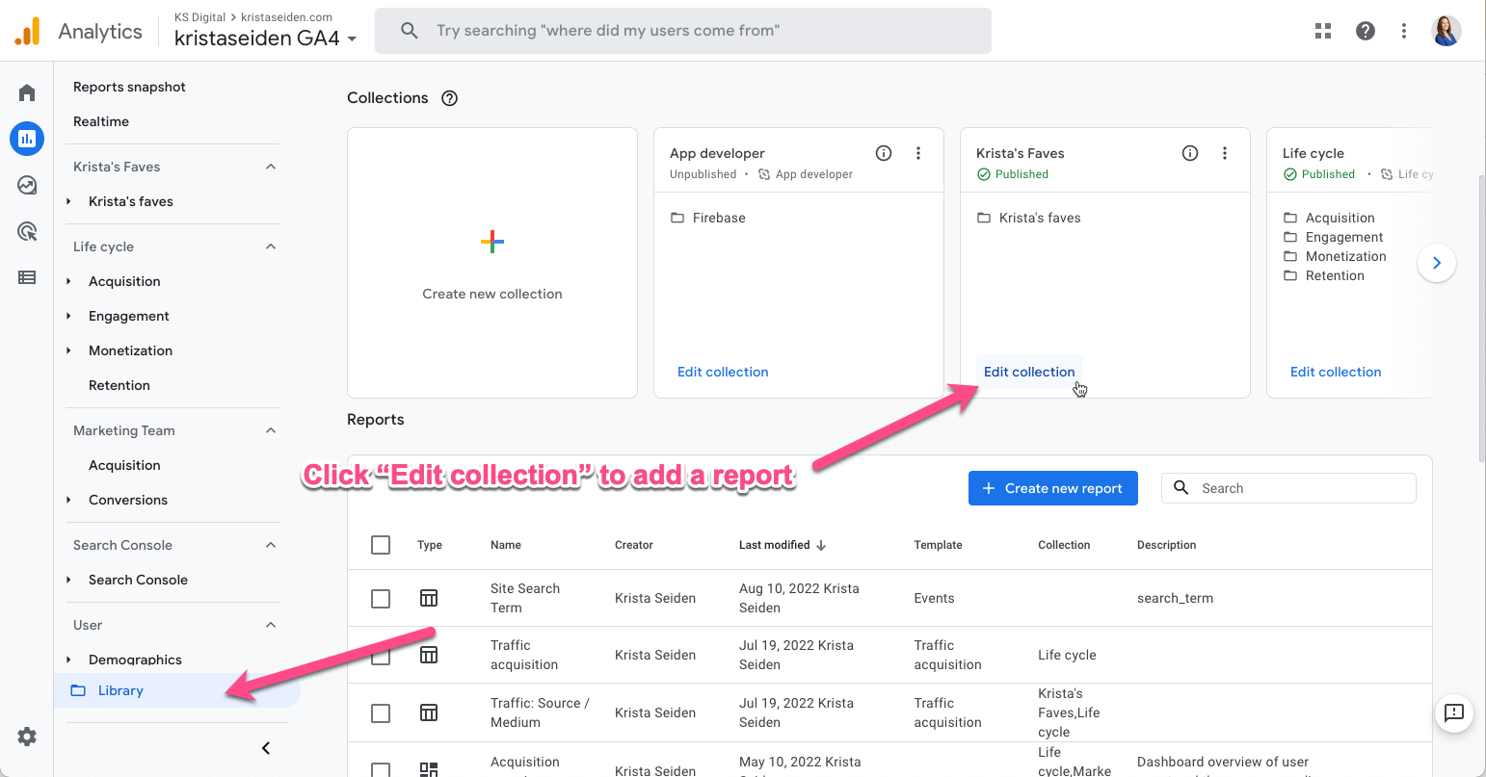This screenshot has height=777, width=1486.
Task: Open Reports snapshot
Action: (x=129, y=87)
